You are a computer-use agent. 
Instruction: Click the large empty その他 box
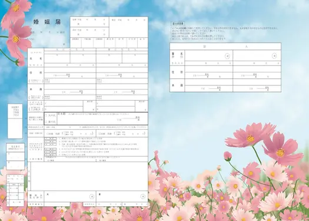pyautogui.click(x=89, y=176)
